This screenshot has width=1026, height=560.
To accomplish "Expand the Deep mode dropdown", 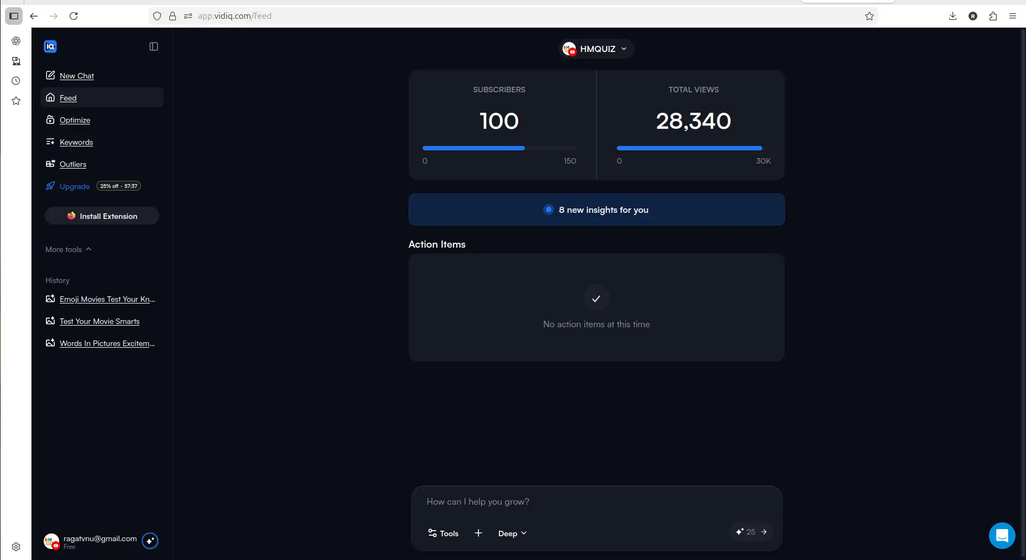I will pos(512,533).
